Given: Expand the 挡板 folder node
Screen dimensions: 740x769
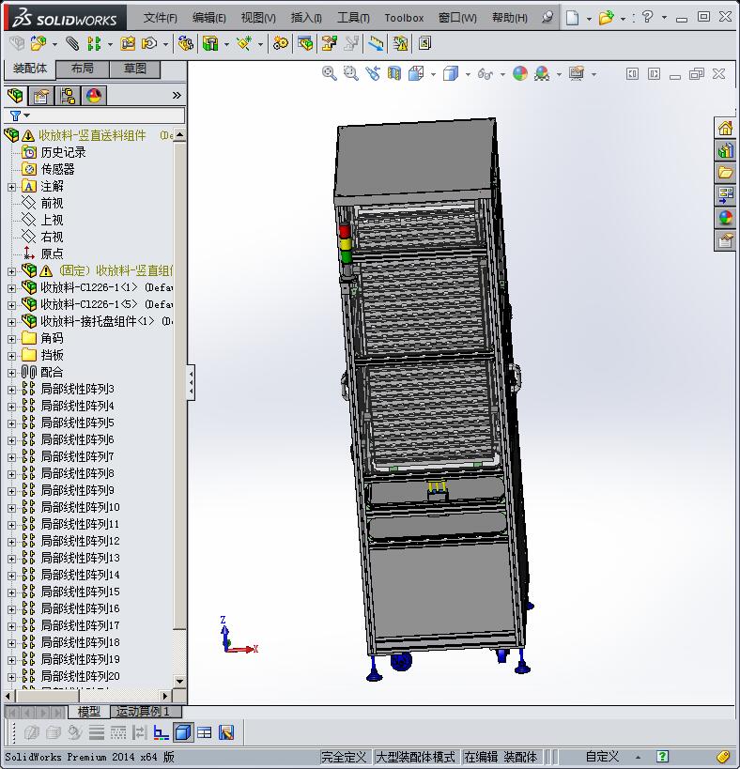Looking at the screenshot, I should pos(12,356).
